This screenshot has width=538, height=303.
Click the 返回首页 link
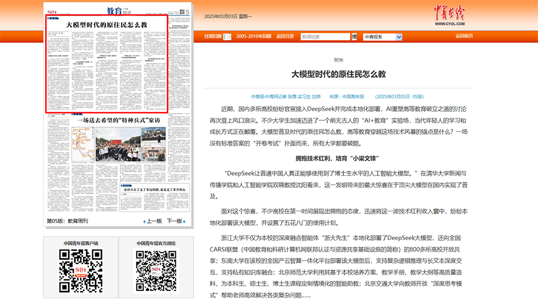coord(464,36)
